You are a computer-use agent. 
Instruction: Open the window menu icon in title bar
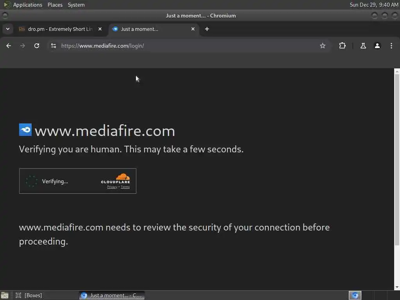pyautogui.click(x=5, y=16)
